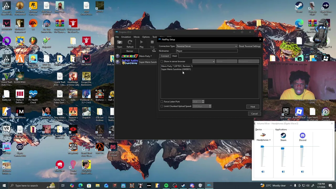Open the Epic Games Launcher desktop shortcut
This screenshot has width=336, height=189.
(286, 114)
